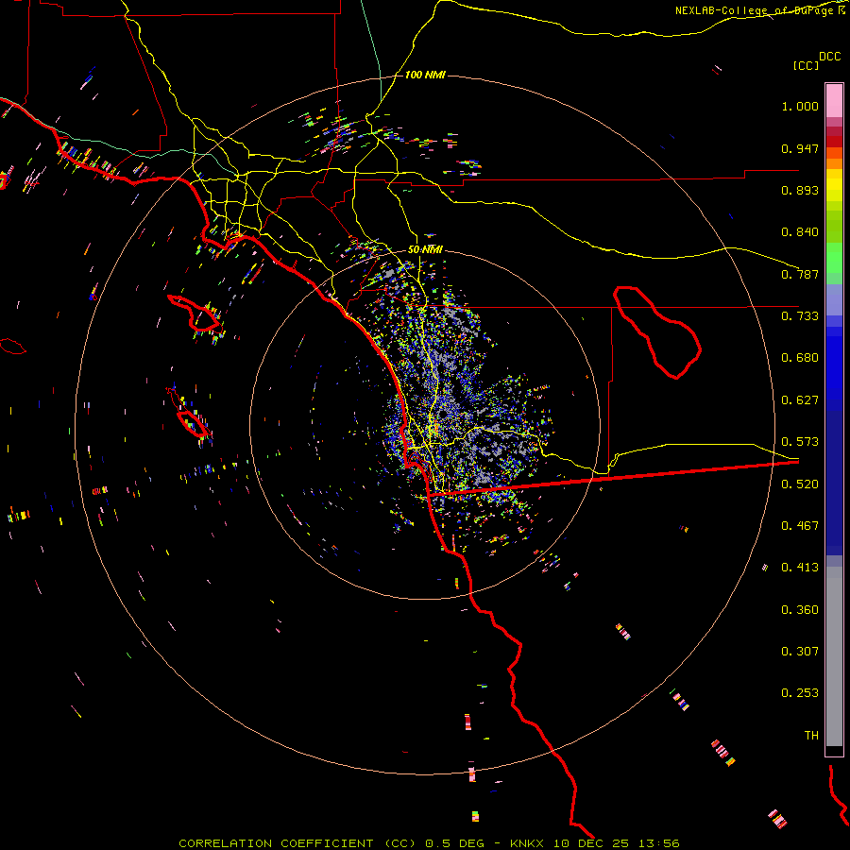Select the 0.627 legend value
The height and width of the screenshot is (850, 850).
(x=800, y=400)
